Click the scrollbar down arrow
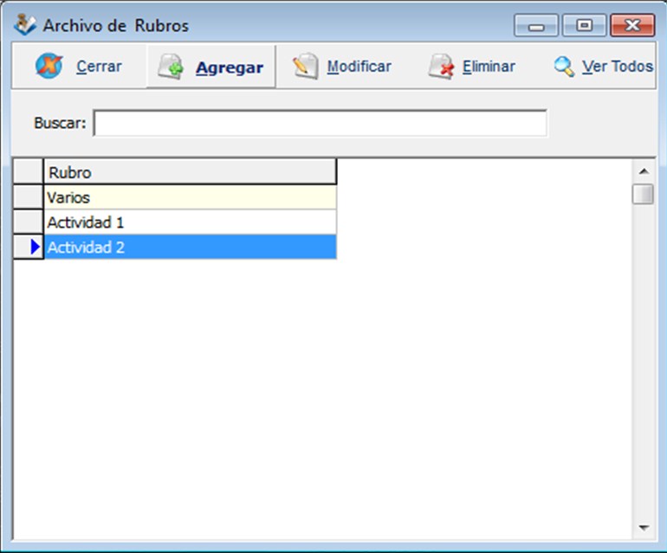 point(643,526)
